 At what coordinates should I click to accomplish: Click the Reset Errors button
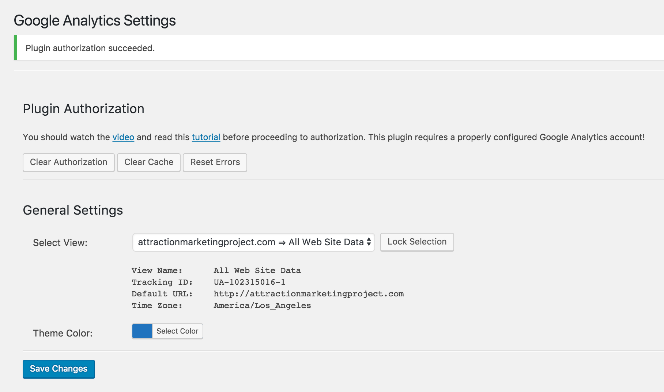pyautogui.click(x=215, y=162)
